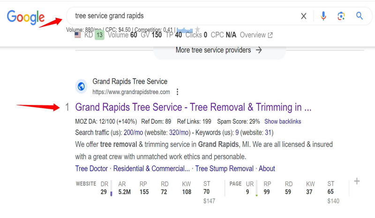Open the About sitelink
Viewport: 375px width, 218px height.
(x=267, y=168)
